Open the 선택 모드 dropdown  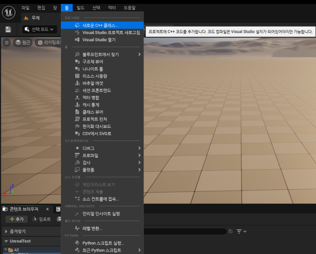click(40, 29)
